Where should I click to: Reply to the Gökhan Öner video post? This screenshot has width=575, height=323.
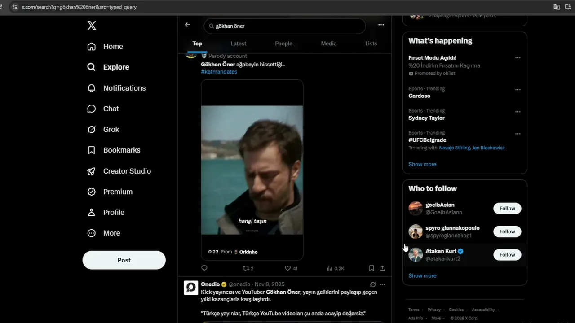pos(204,268)
